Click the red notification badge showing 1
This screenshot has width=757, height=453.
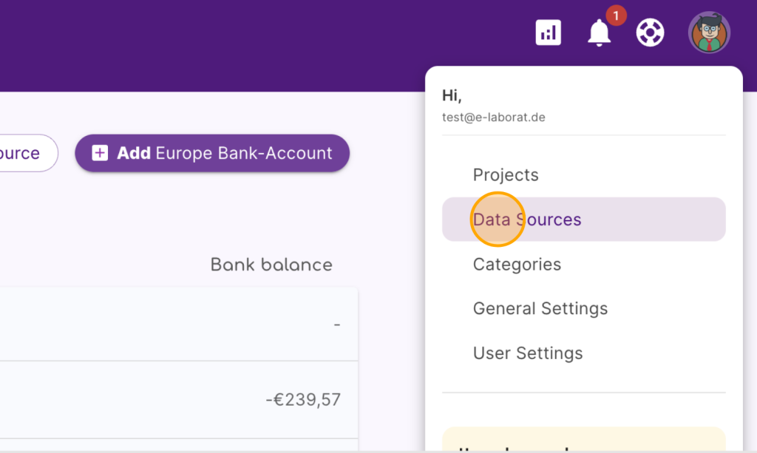616,15
